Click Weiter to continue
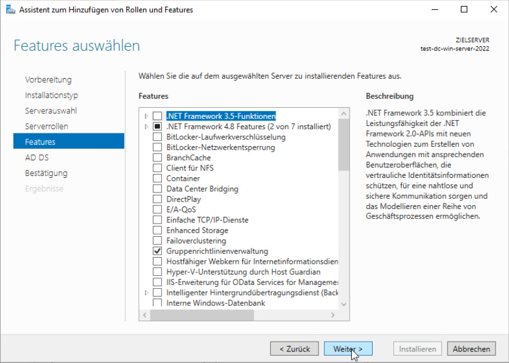The height and width of the screenshot is (363, 509). click(348, 349)
